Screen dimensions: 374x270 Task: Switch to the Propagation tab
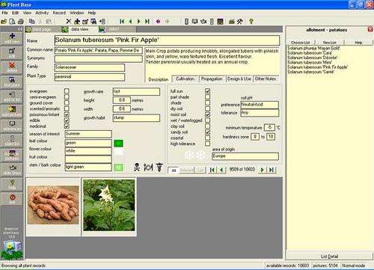(x=212, y=79)
